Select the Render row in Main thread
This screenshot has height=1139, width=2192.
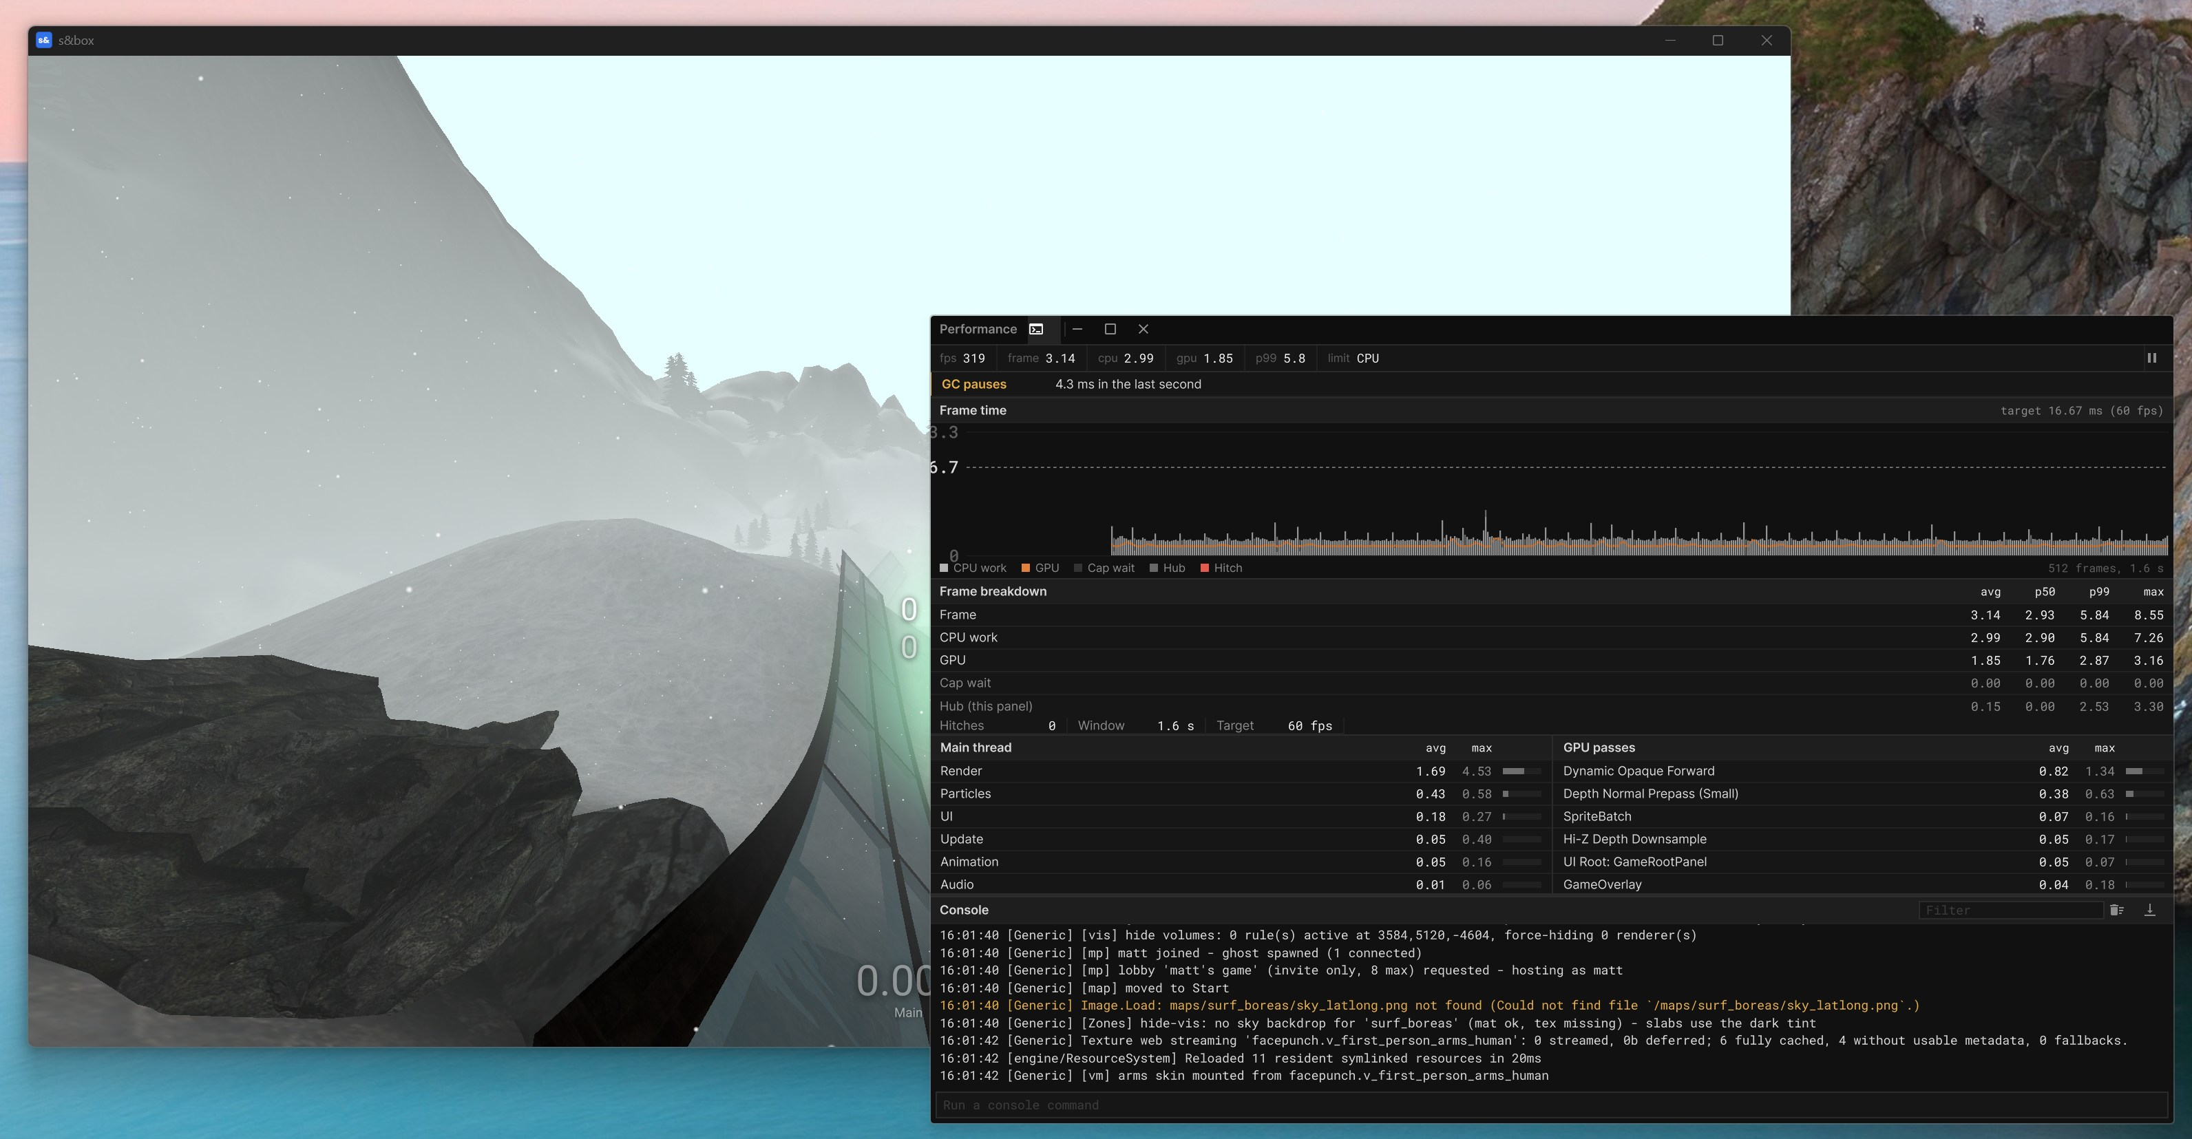pos(1241,771)
